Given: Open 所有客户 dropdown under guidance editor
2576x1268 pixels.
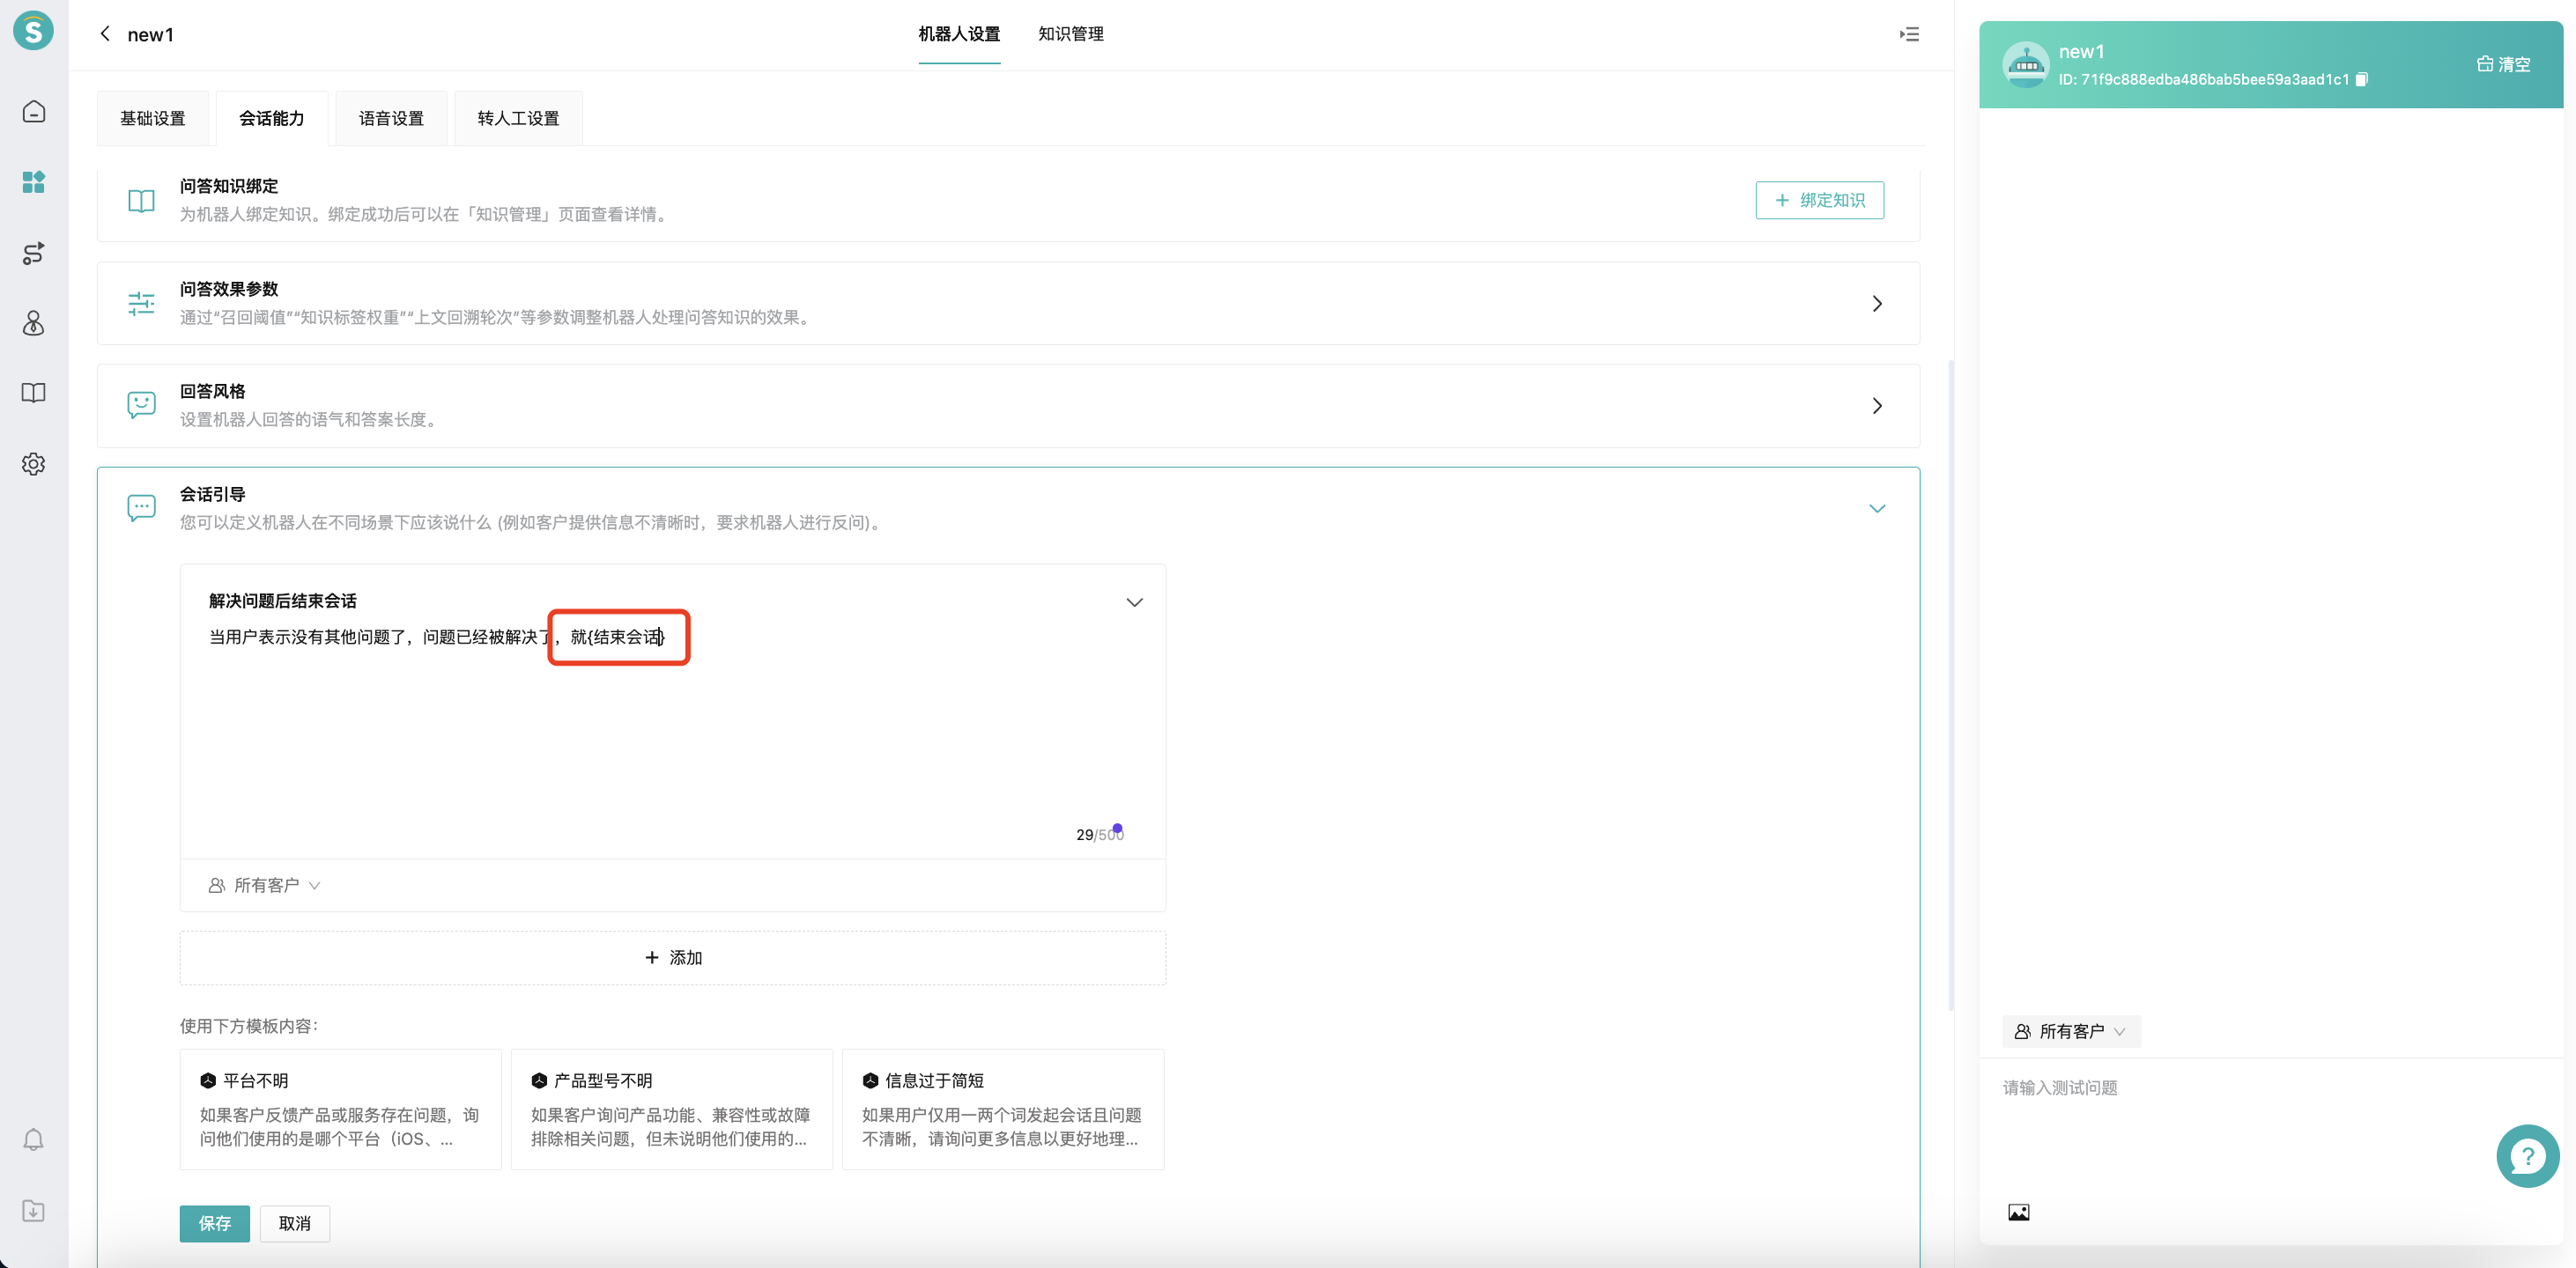Looking at the screenshot, I should pos(265,887).
